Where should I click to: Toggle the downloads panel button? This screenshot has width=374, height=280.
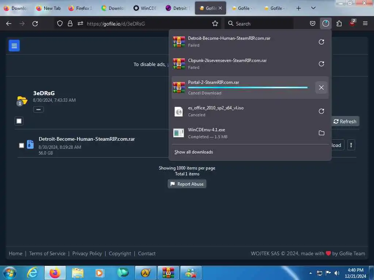click(325, 23)
